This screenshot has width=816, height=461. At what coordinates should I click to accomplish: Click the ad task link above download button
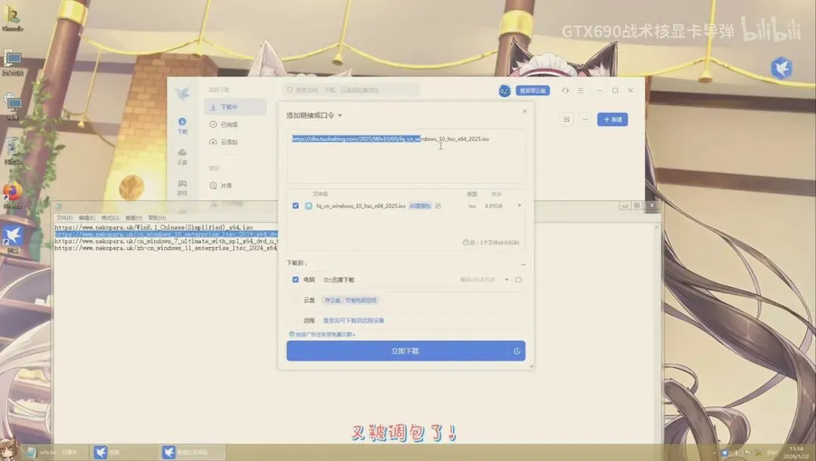[322, 335]
